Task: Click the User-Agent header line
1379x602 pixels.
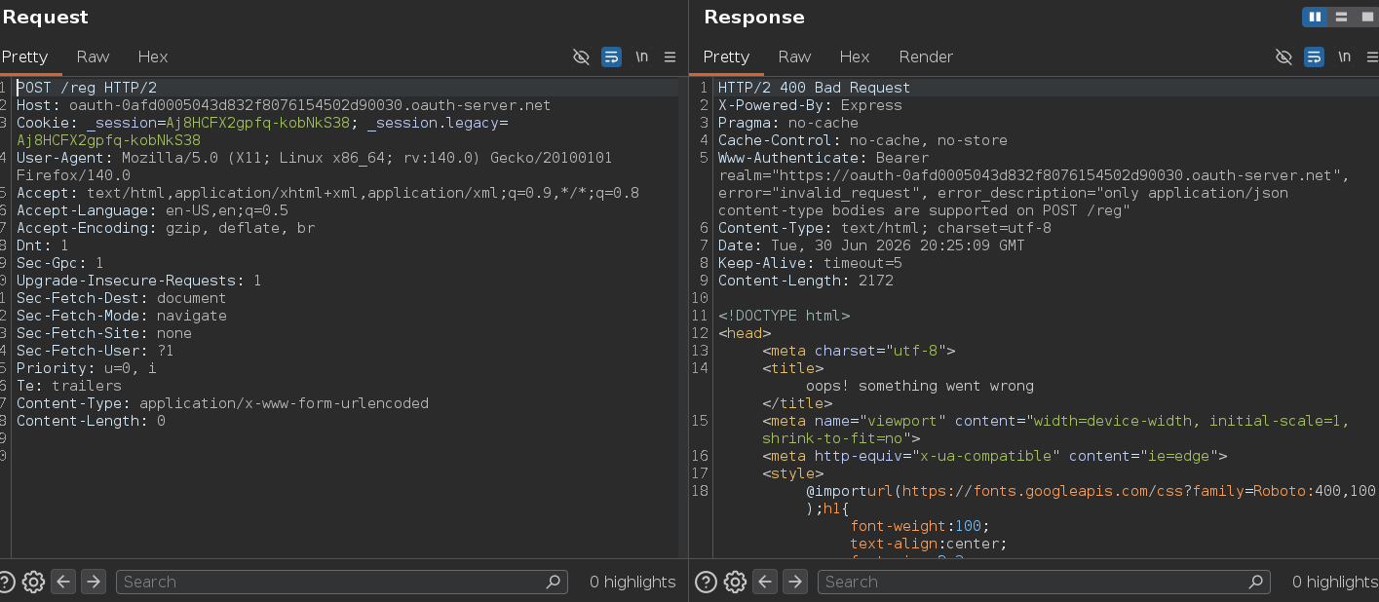Action: (x=314, y=167)
